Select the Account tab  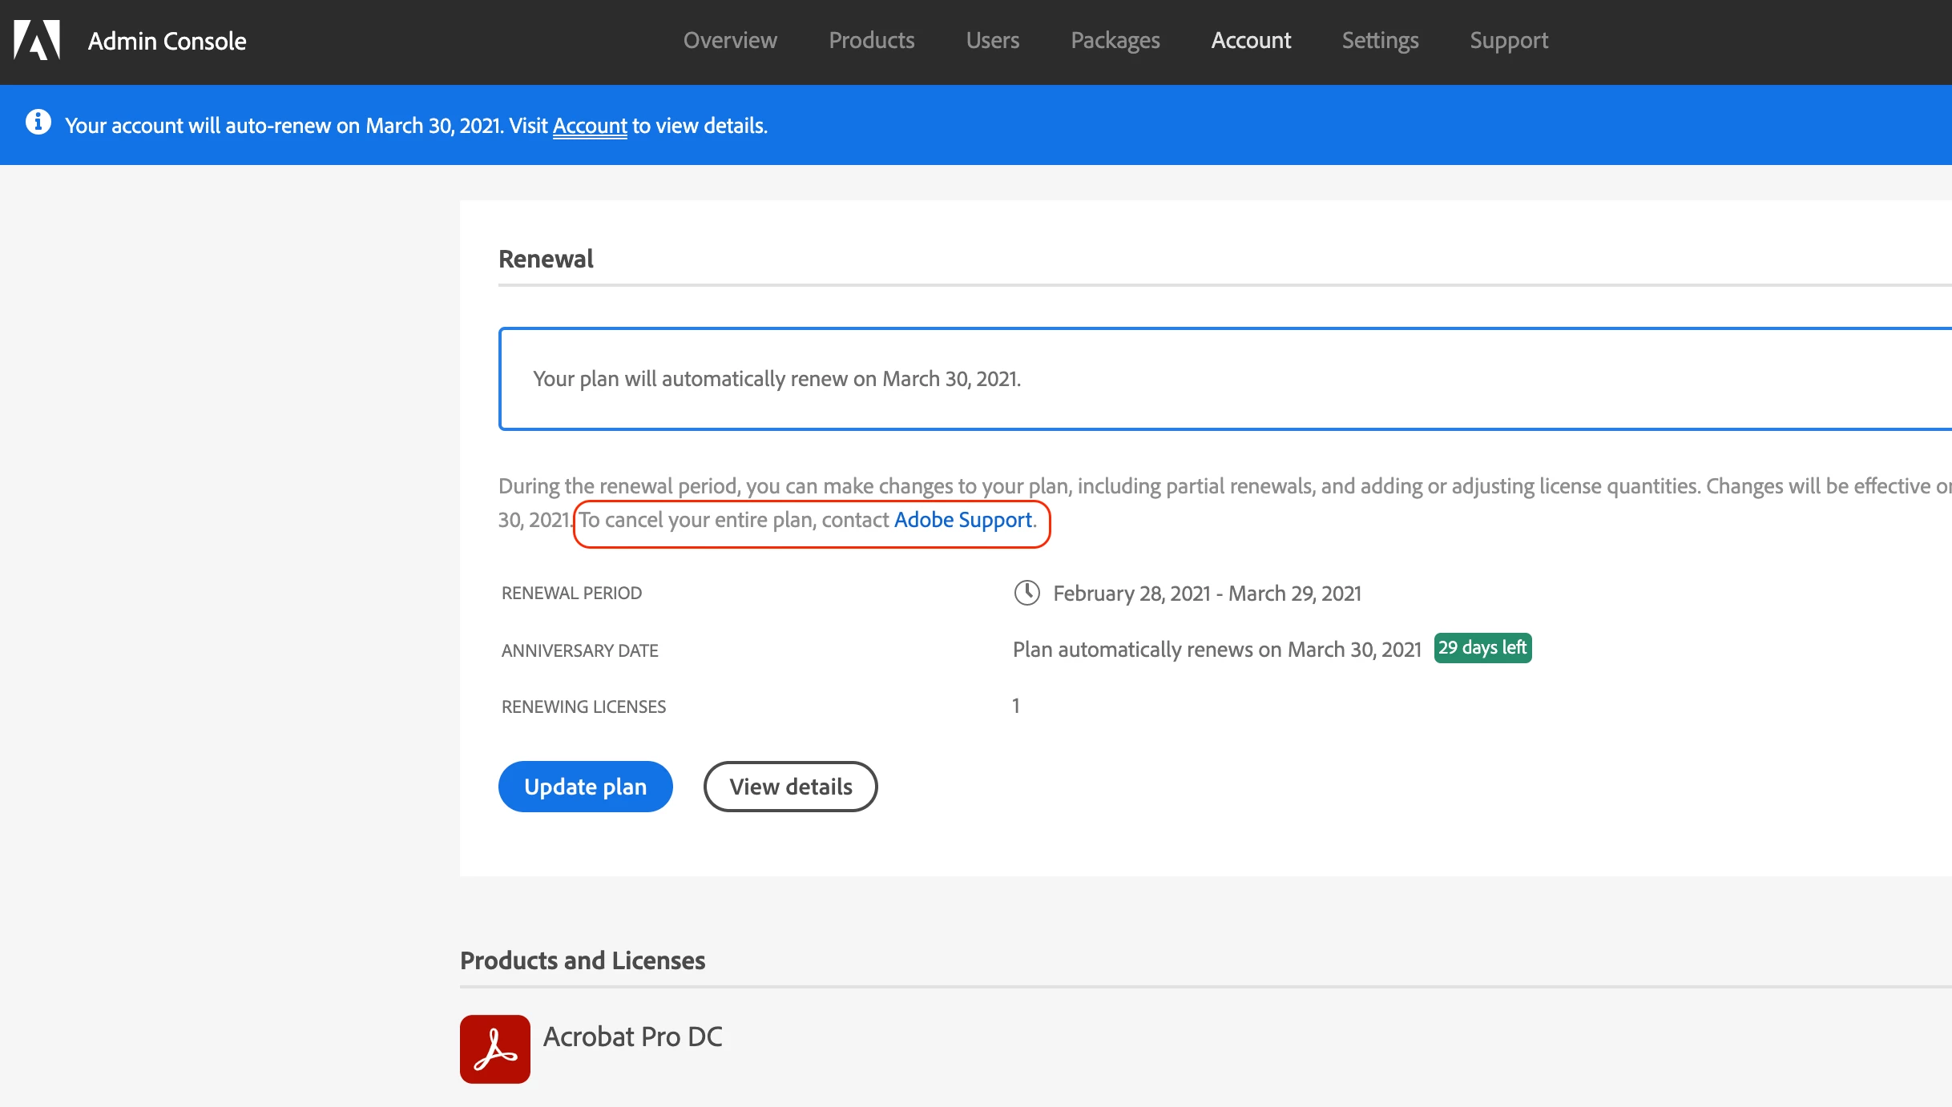click(x=1250, y=40)
